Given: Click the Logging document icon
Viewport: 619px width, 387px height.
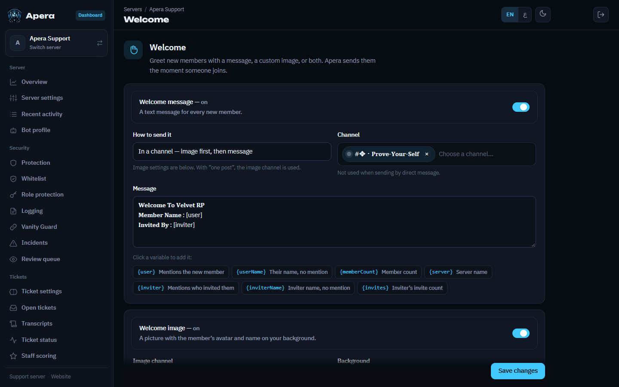Looking at the screenshot, I should [13, 211].
